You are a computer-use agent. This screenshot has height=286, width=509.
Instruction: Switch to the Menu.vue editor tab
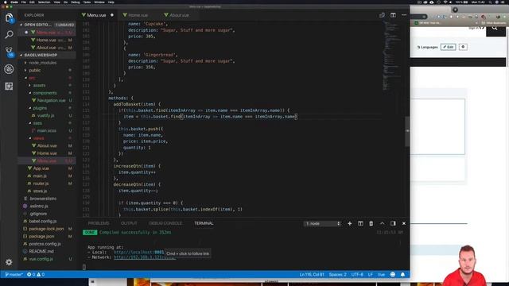(96, 15)
